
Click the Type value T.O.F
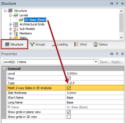point(95,83)
